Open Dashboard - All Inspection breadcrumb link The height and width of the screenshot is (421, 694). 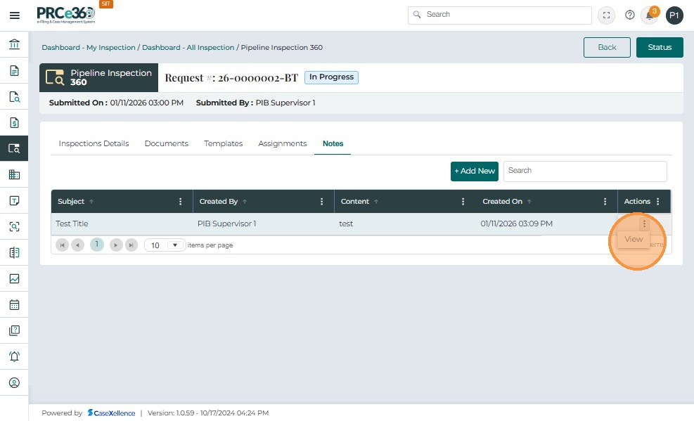(x=188, y=47)
